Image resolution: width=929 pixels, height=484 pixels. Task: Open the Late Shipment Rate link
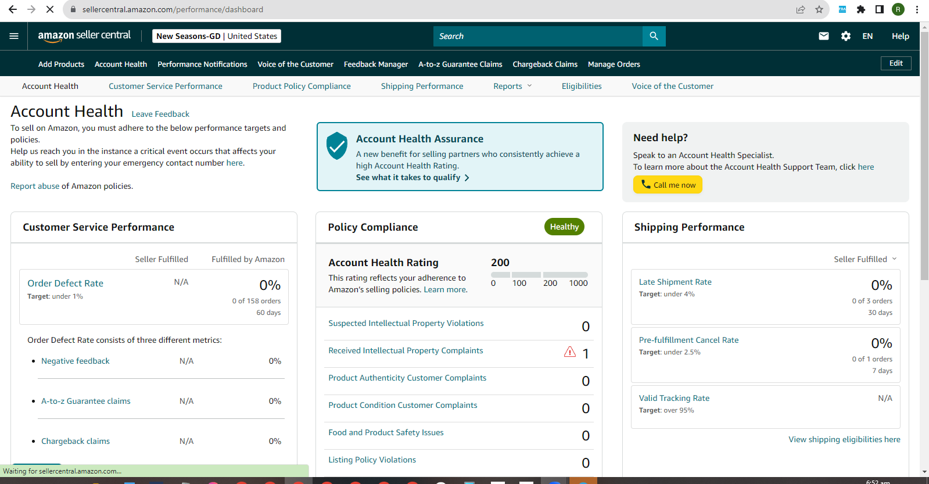click(x=675, y=282)
